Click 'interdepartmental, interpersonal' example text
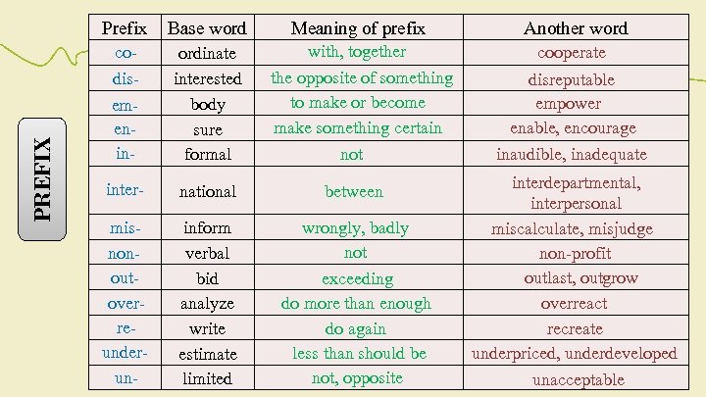Screen dimensions: 706x397 tap(576, 193)
